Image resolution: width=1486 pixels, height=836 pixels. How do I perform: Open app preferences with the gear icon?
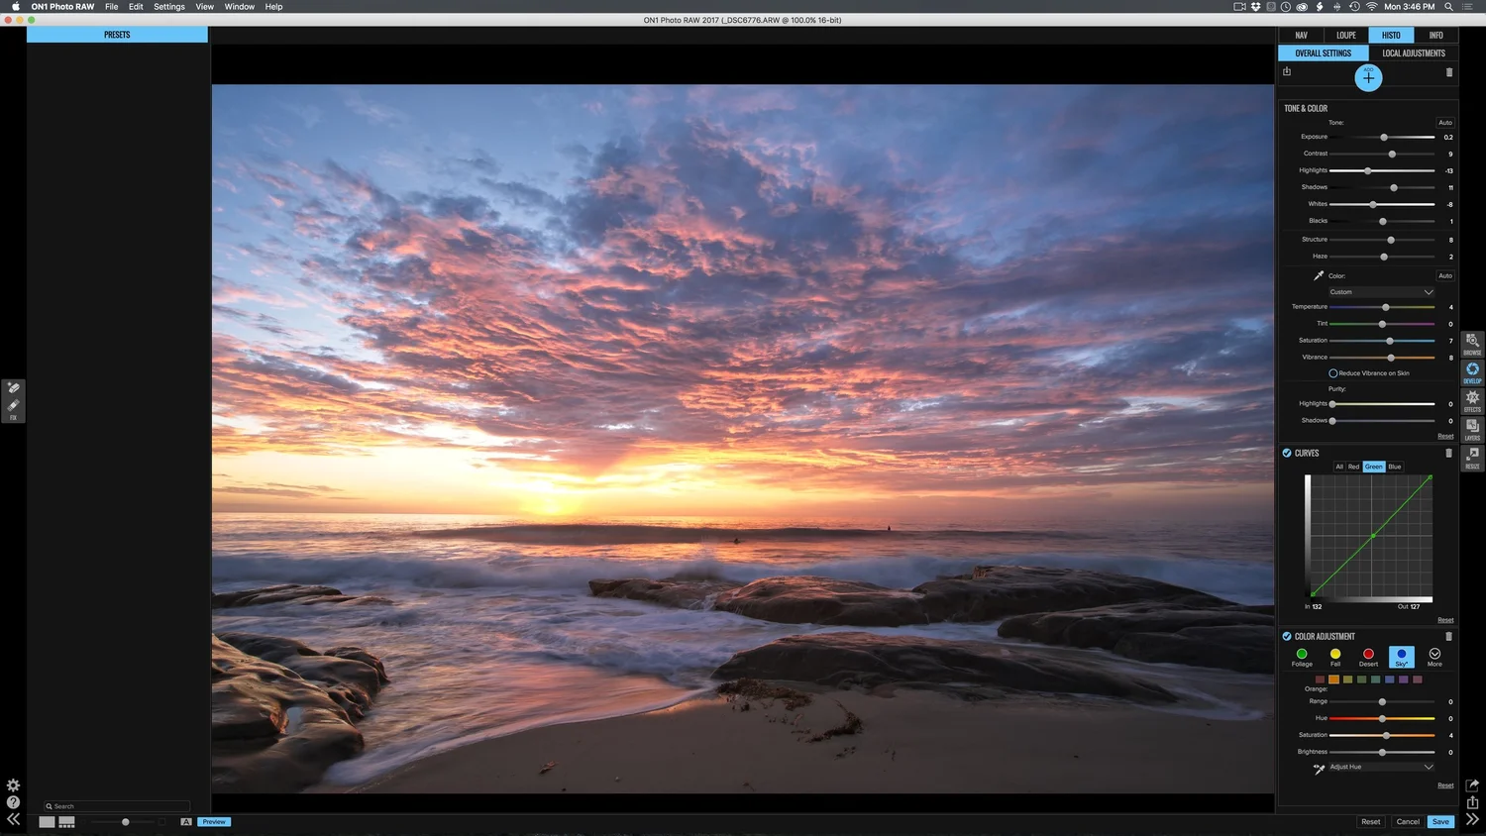pyautogui.click(x=13, y=785)
